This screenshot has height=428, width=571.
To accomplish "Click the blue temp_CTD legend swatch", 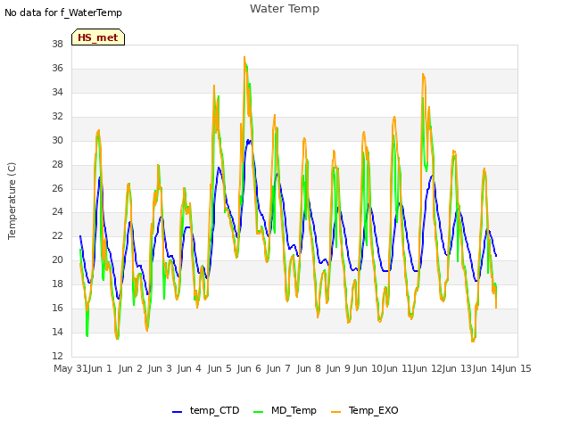I will (x=177, y=412).
